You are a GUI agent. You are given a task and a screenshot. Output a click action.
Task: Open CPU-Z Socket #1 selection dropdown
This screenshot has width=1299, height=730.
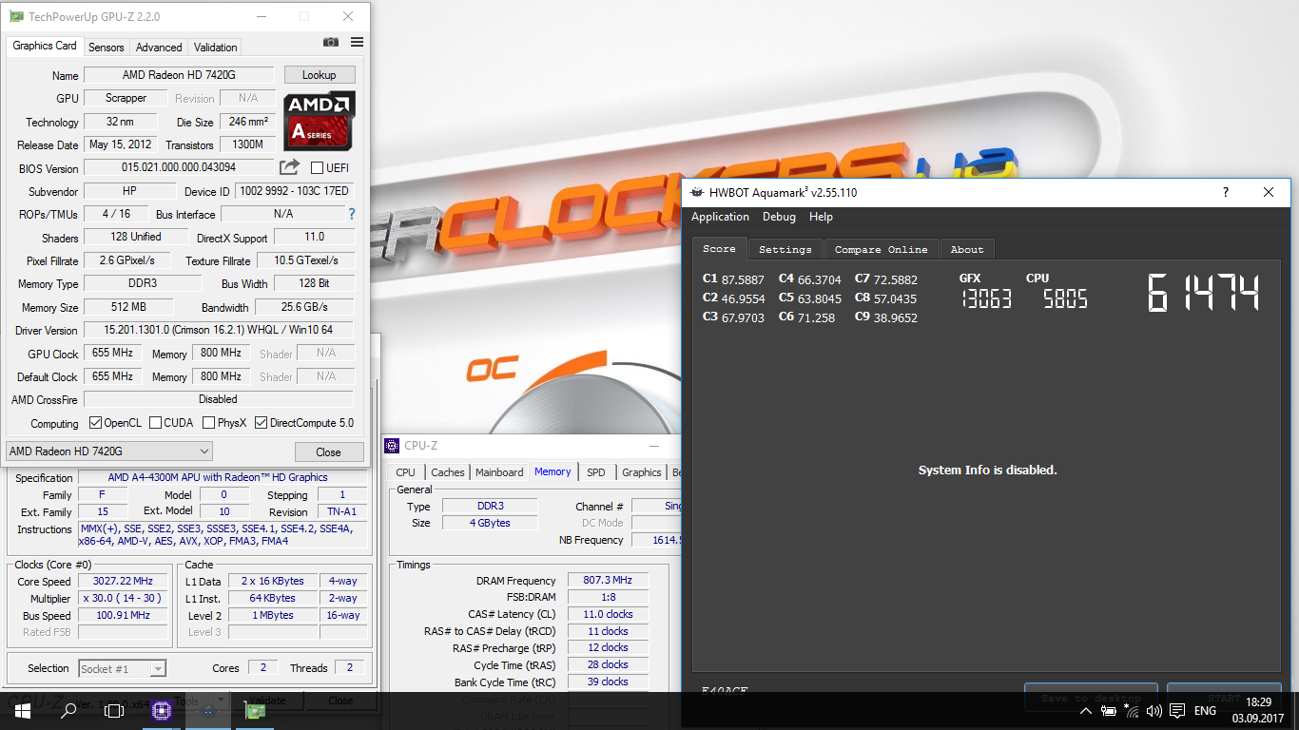pyautogui.click(x=123, y=669)
